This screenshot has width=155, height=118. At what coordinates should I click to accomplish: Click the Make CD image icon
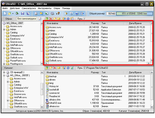pyautogui.click(x=36, y=14)
